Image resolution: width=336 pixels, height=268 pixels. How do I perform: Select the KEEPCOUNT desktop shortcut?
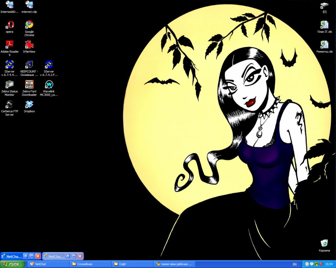pos(29,68)
